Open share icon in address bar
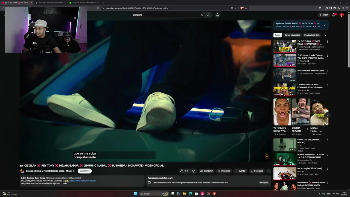This screenshot has height=197, width=350. pyautogui.click(x=237, y=8)
